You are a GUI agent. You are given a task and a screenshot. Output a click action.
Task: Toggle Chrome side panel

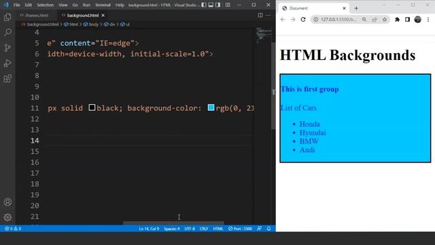click(x=407, y=20)
